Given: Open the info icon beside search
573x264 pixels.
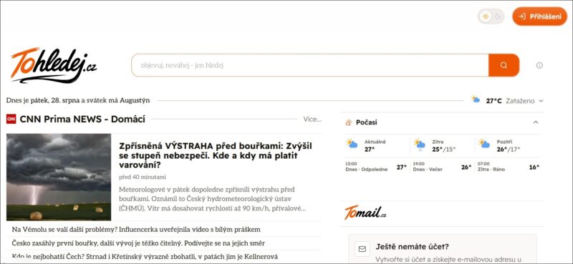Looking at the screenshot, I should click(x=539, y=65).
